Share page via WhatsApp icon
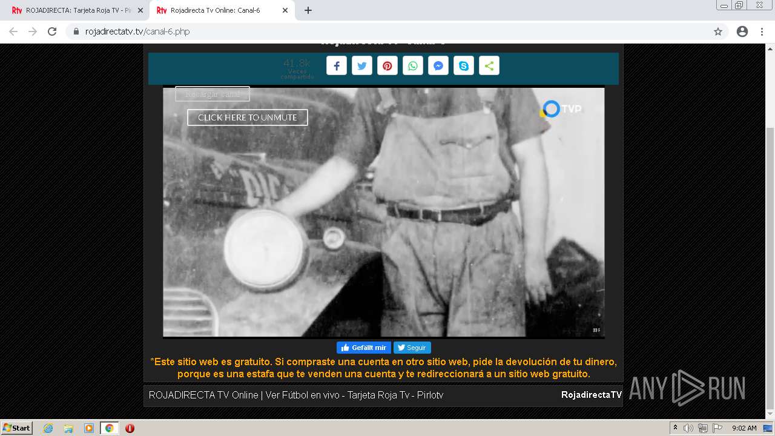 coord(413,66)
